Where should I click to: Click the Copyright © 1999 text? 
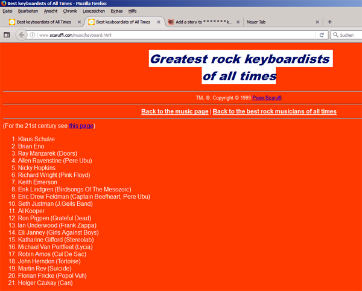tap(232, 98)
